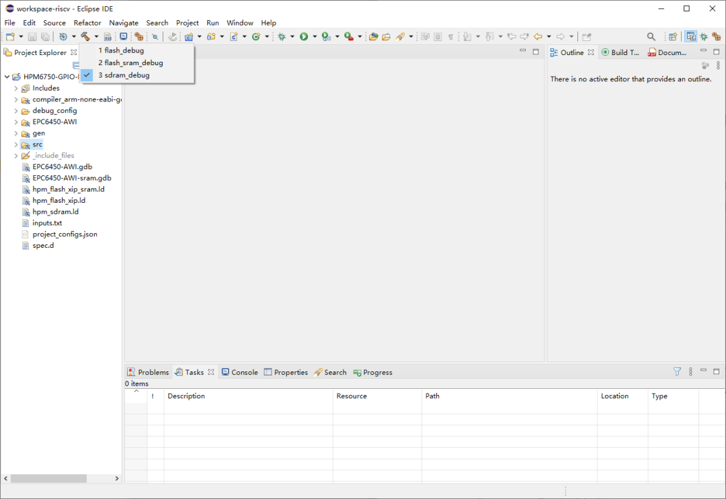The width and height of the screenshot is (726, 499).
Task: Open the Debug button dropdown arrow
Action: point(292,36)
